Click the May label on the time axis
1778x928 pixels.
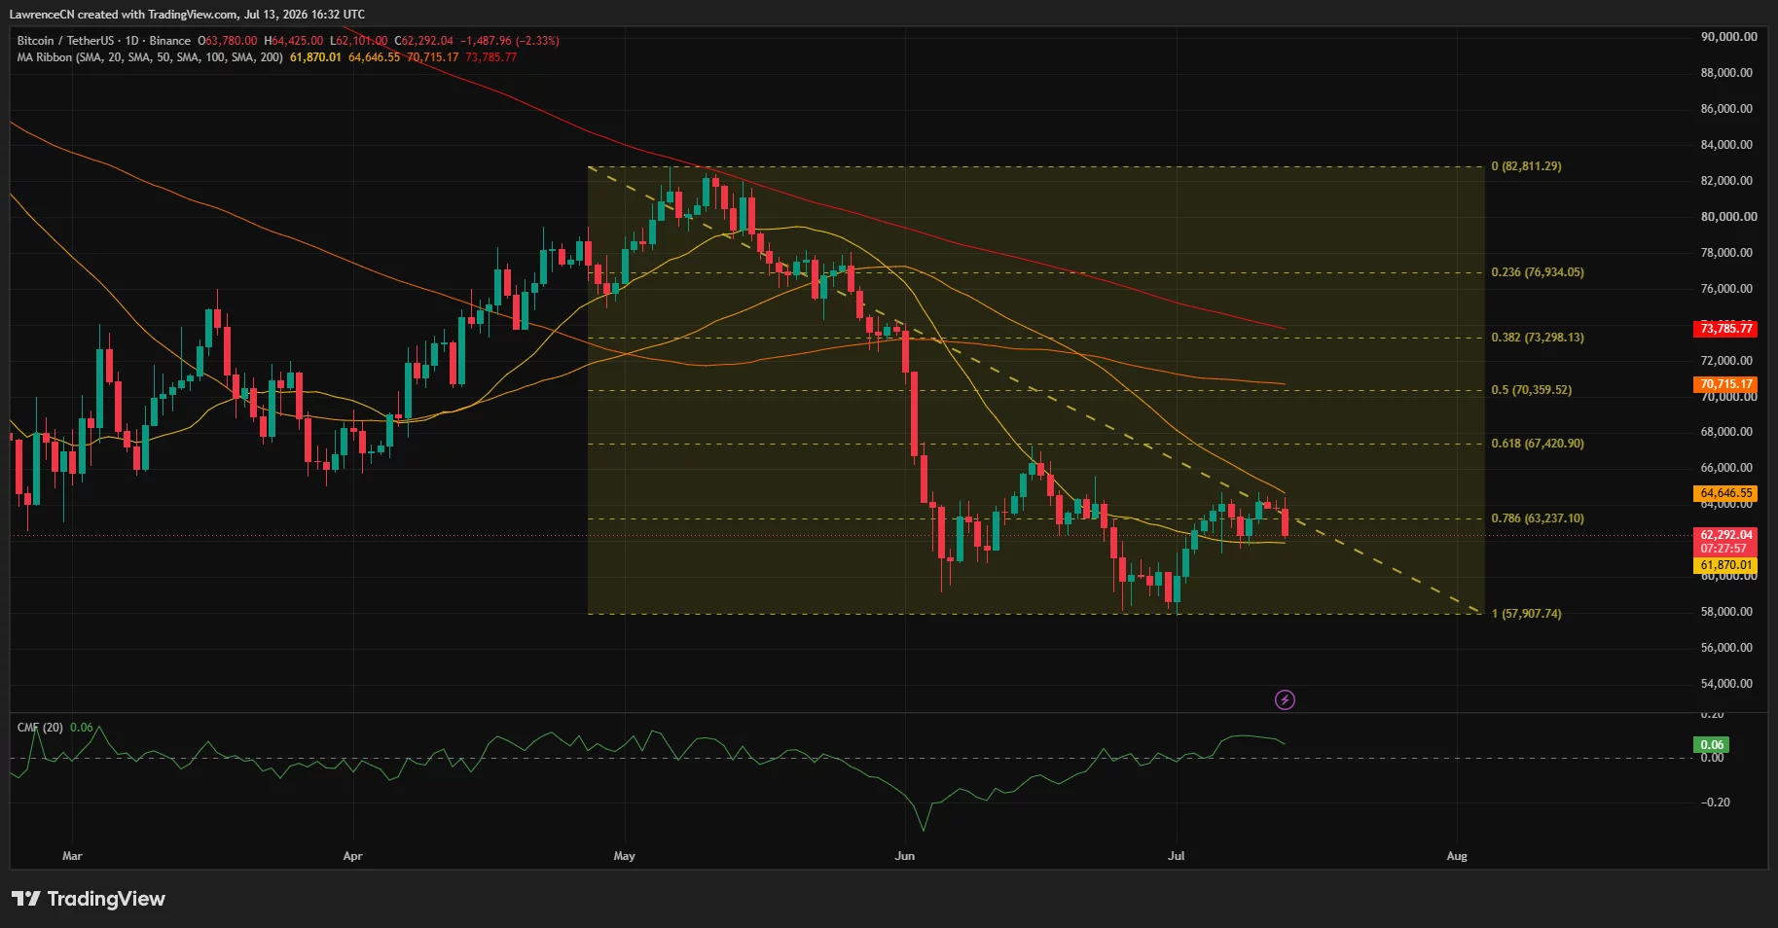click(624, 856)
